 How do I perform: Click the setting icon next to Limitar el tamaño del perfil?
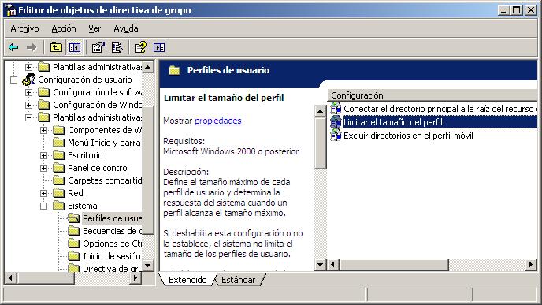[336, 122]
